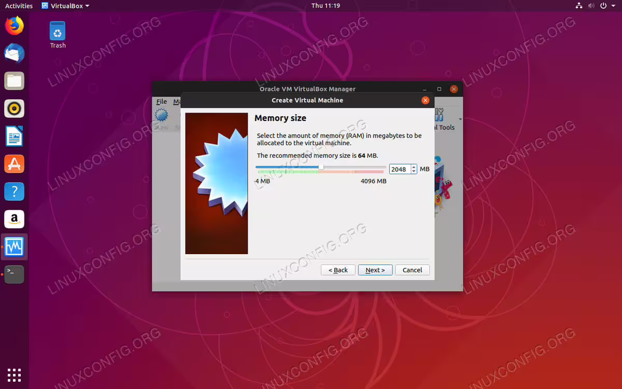This screenshot has width=622, height=389.
Task: Open the volume icon in the top bar
Action: point(591,6)
